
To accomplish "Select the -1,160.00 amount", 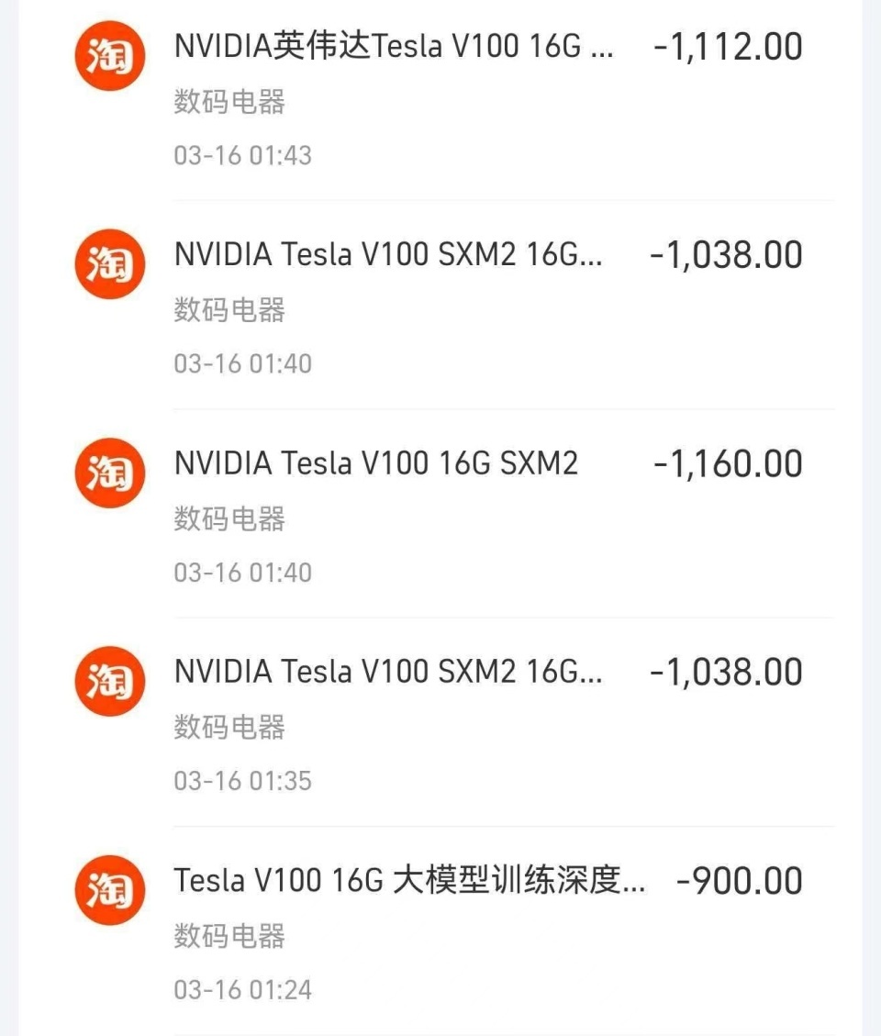I will click(728, 463).
